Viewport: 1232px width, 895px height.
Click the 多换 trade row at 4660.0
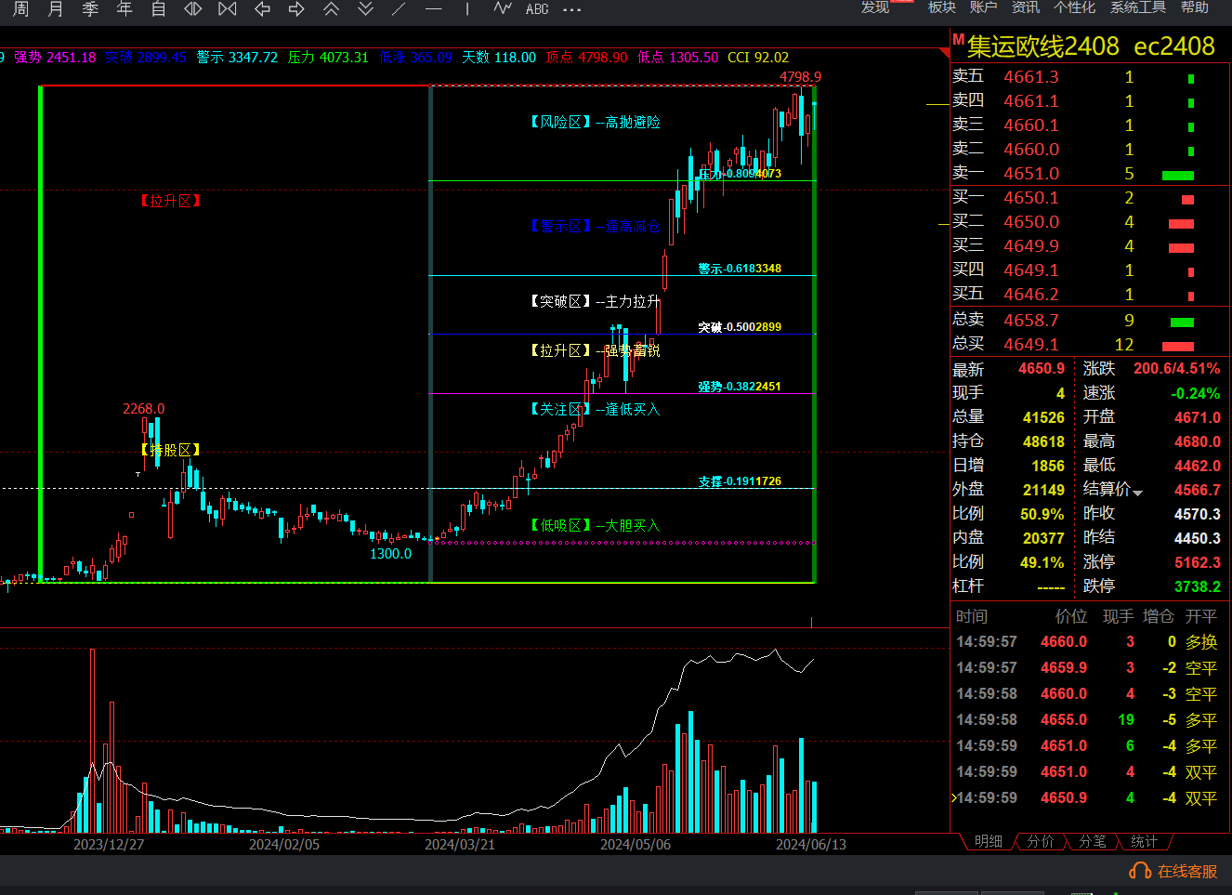point(1088,641)
